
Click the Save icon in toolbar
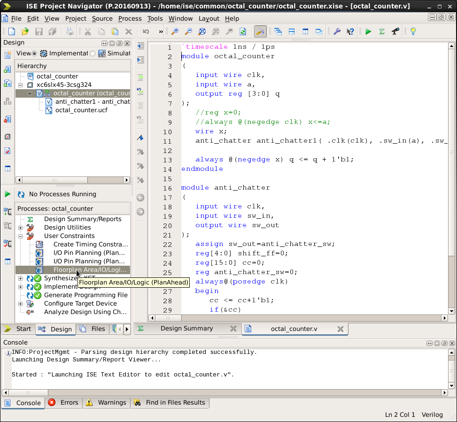(39, 31)
